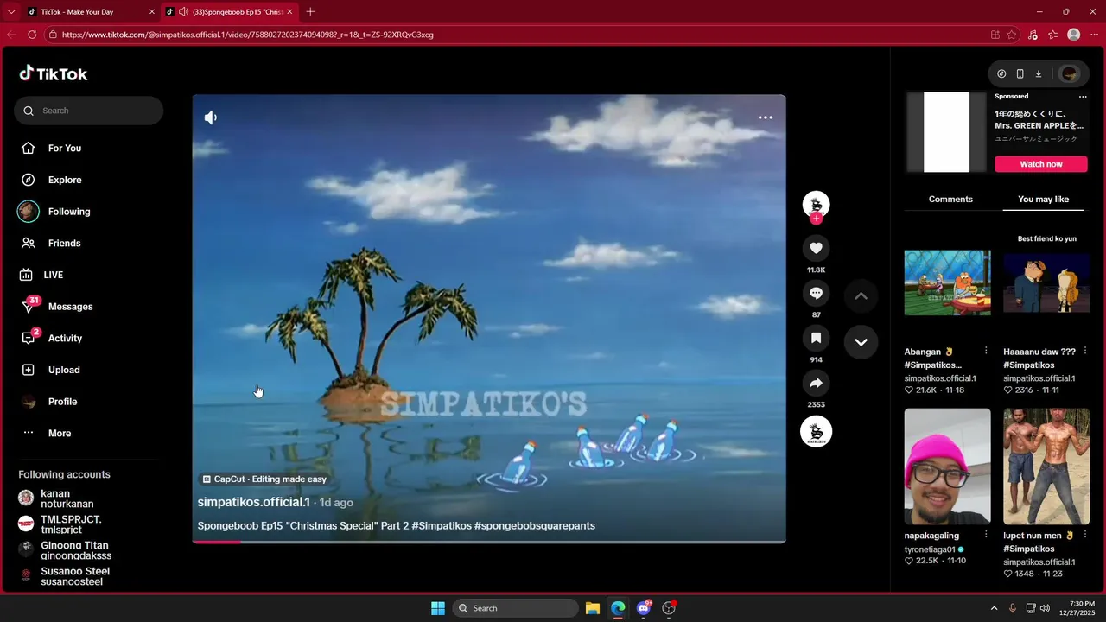Save video with bookmark icon

tap(816, 339)
